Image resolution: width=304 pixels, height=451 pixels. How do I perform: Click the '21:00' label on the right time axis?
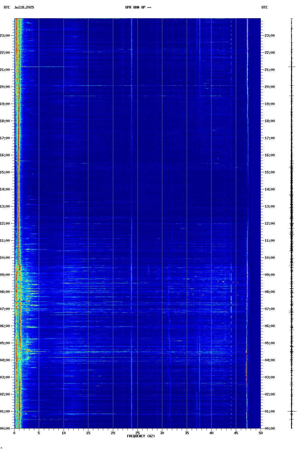click(270, 70)
